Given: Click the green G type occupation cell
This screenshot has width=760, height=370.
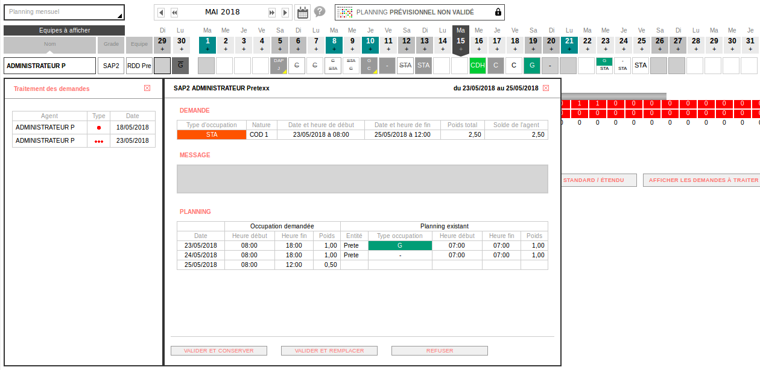Looking at the screenshot, I should coord(400,246).
